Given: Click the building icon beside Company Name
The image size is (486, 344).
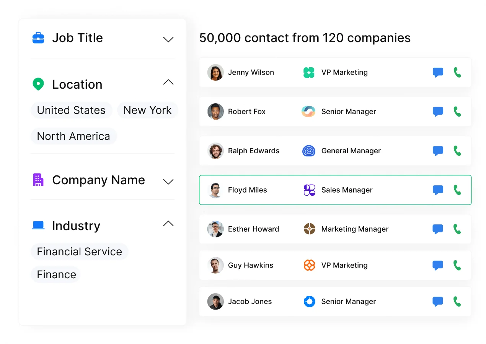Looking at the screenshot, I should click(x=38, y=180).
